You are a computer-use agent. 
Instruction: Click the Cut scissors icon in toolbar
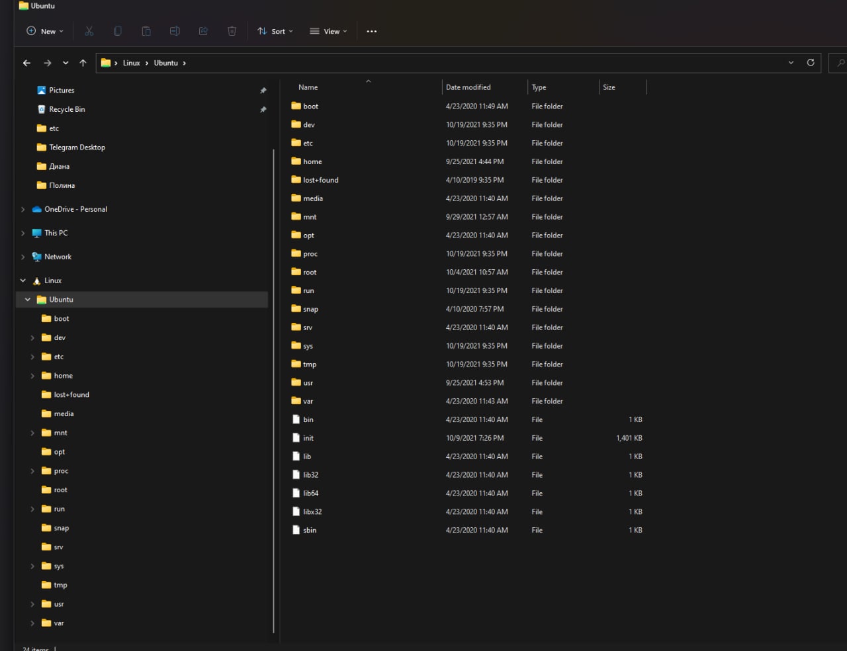click(x=89, y=31)
